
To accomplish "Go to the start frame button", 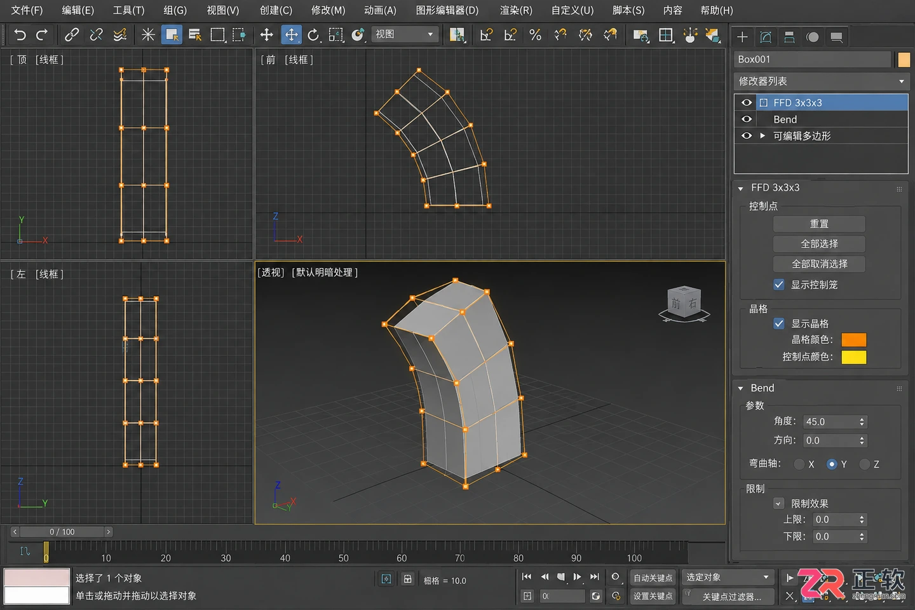I will (527, 577).
